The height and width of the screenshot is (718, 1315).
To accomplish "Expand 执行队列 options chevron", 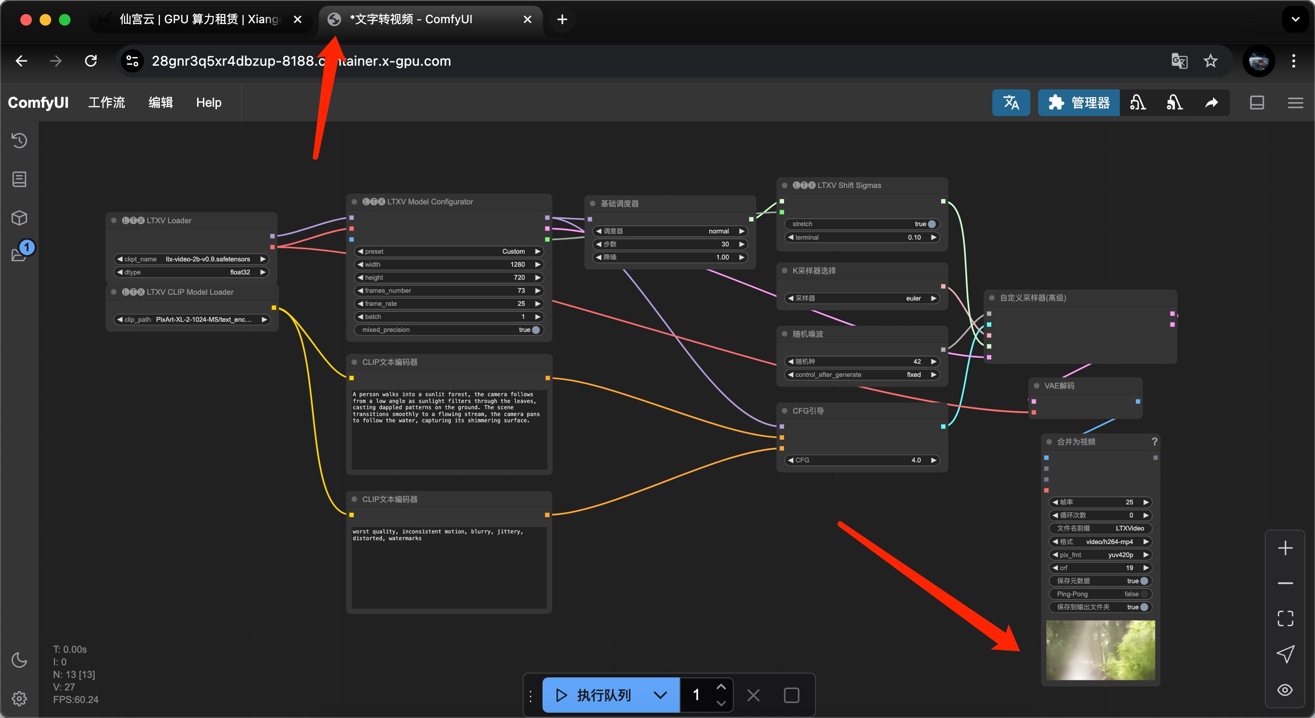I will click(660, 695).
